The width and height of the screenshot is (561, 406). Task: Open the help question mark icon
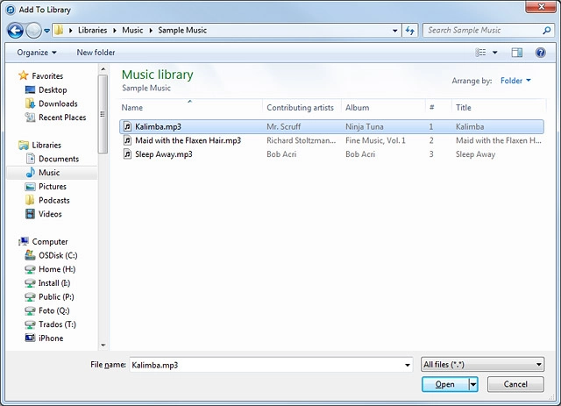coord(541,53)
